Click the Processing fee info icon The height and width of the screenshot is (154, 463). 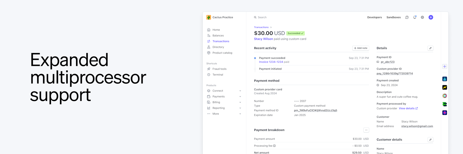(x=274, y=146)
